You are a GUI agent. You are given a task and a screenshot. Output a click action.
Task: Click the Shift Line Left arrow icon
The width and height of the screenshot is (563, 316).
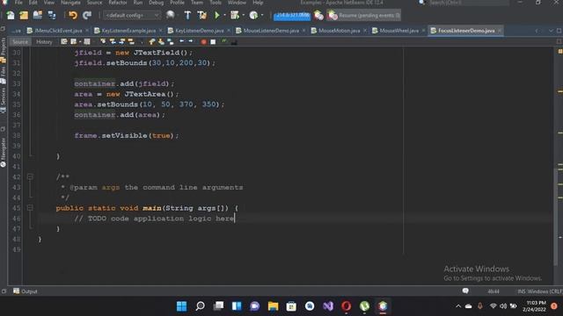click(182, 41)
